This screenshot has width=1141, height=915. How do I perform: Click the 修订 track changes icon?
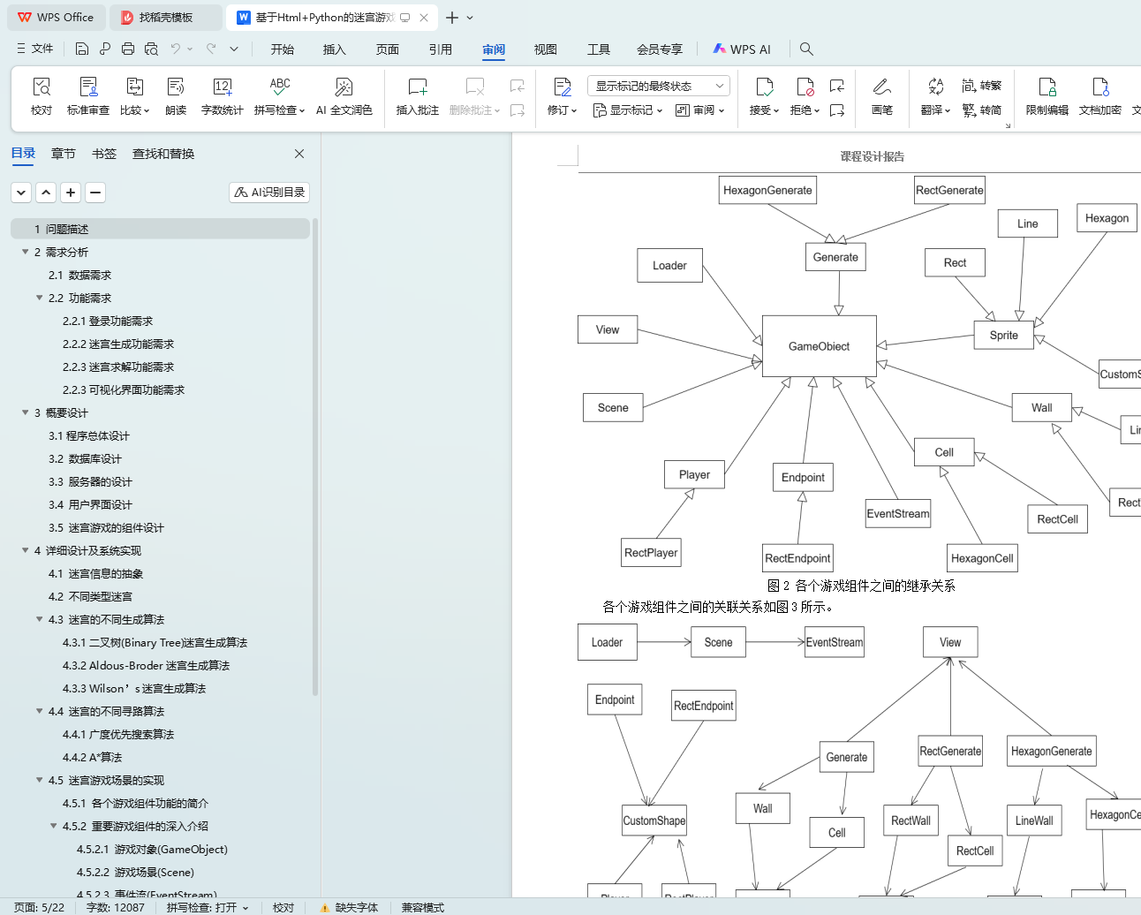[x=563, y=87]
